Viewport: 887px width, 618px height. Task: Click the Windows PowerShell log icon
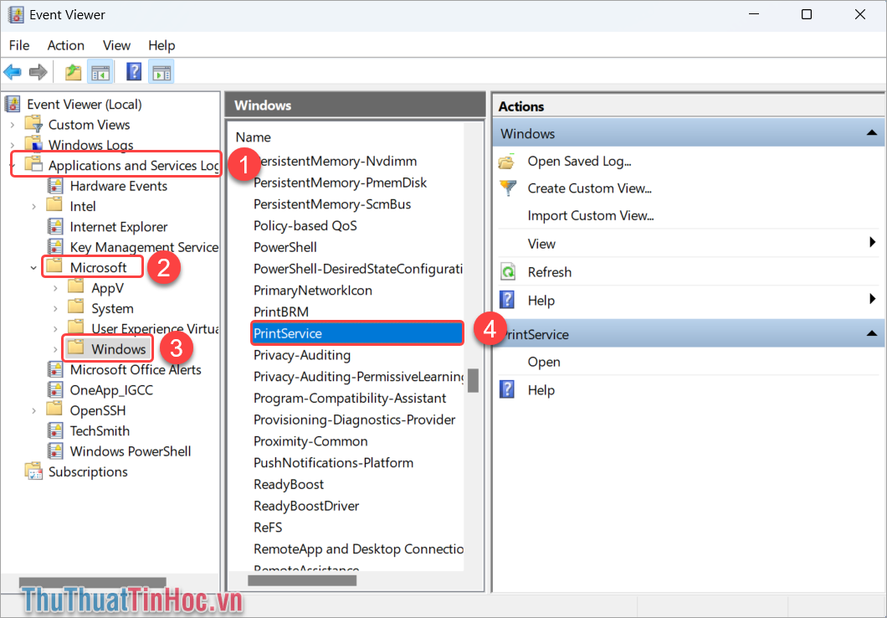(x=55, y=451)
